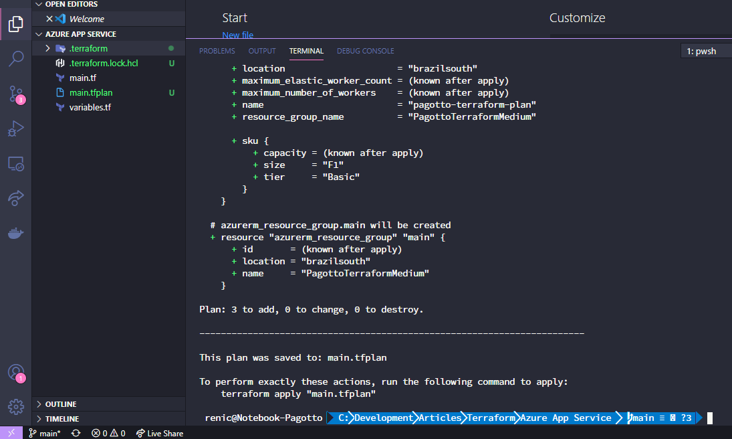
Task: Open the Live Share activity bar icon
Action: 16,198
